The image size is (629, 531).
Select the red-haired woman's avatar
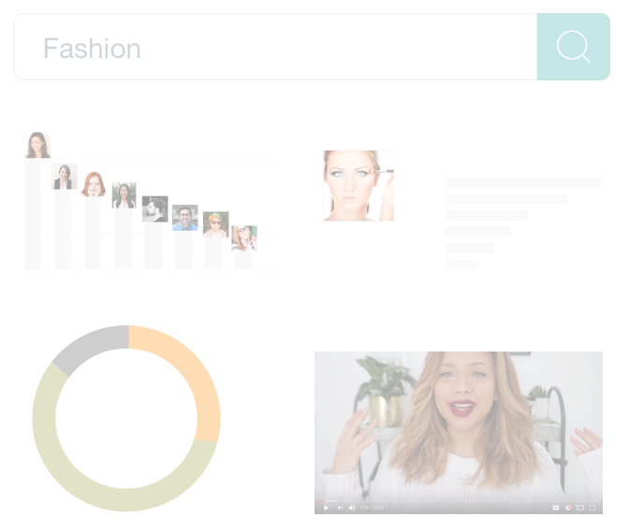pyautogui.click(x=93, y=183)
